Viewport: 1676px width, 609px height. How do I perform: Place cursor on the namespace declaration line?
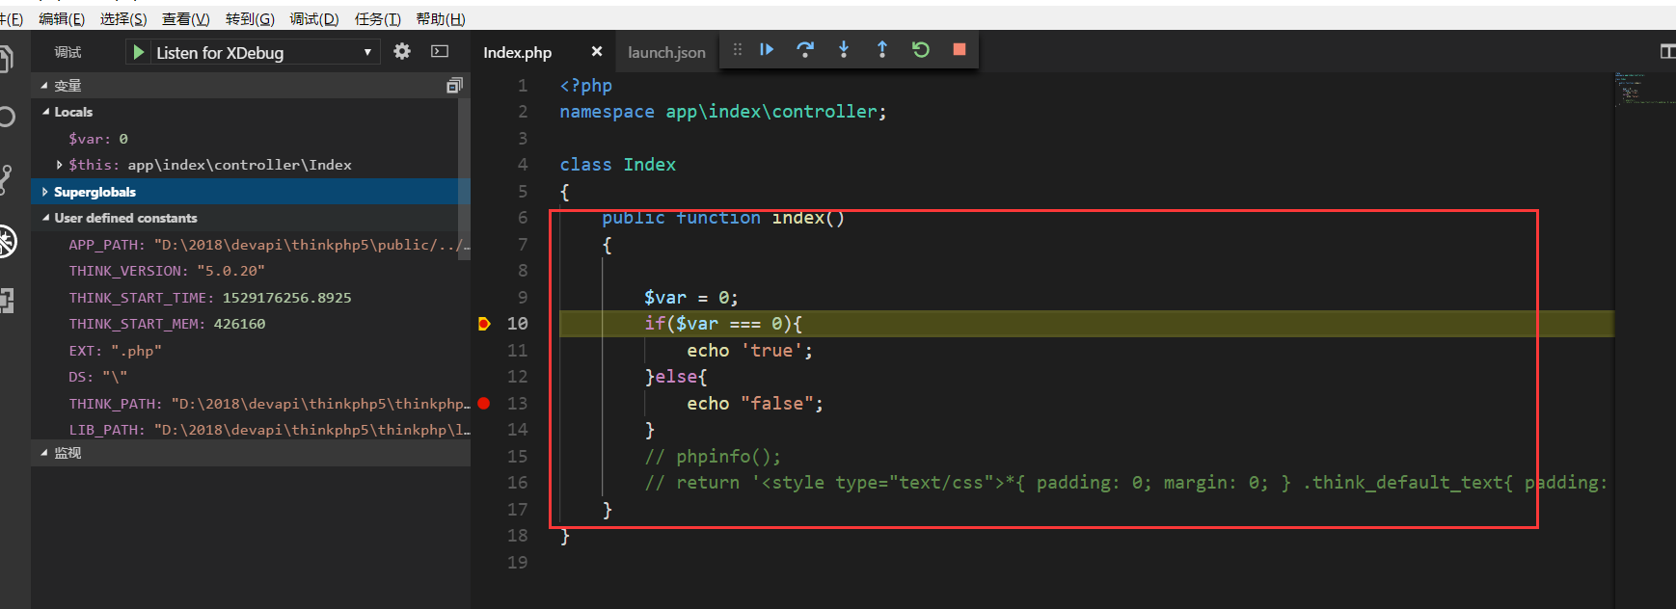(x=722, y=112)
